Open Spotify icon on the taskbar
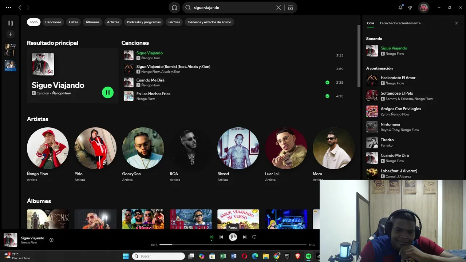466x262 pixels. 308,256
